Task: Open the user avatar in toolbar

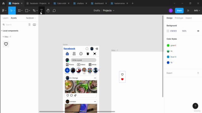Action: coord(171,10)
